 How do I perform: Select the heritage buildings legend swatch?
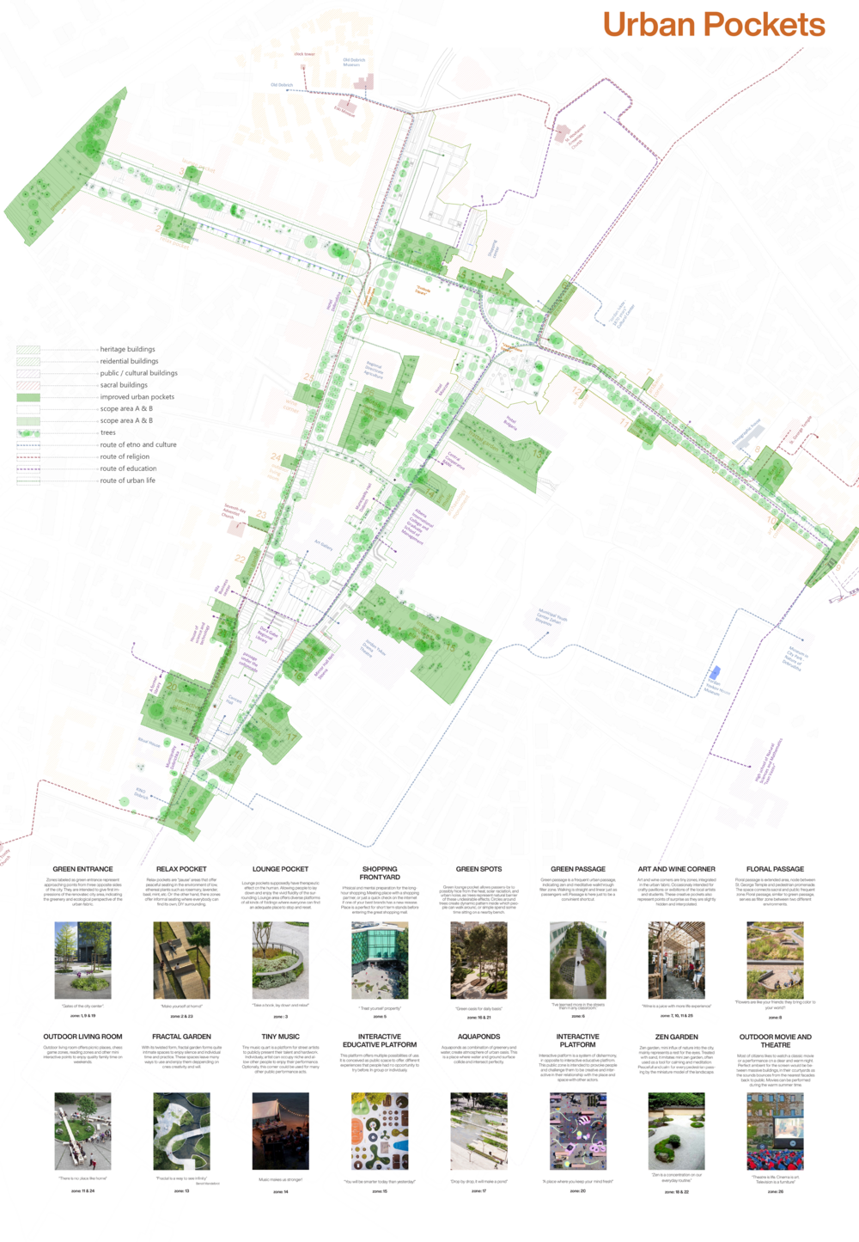(x=28, y=350)
